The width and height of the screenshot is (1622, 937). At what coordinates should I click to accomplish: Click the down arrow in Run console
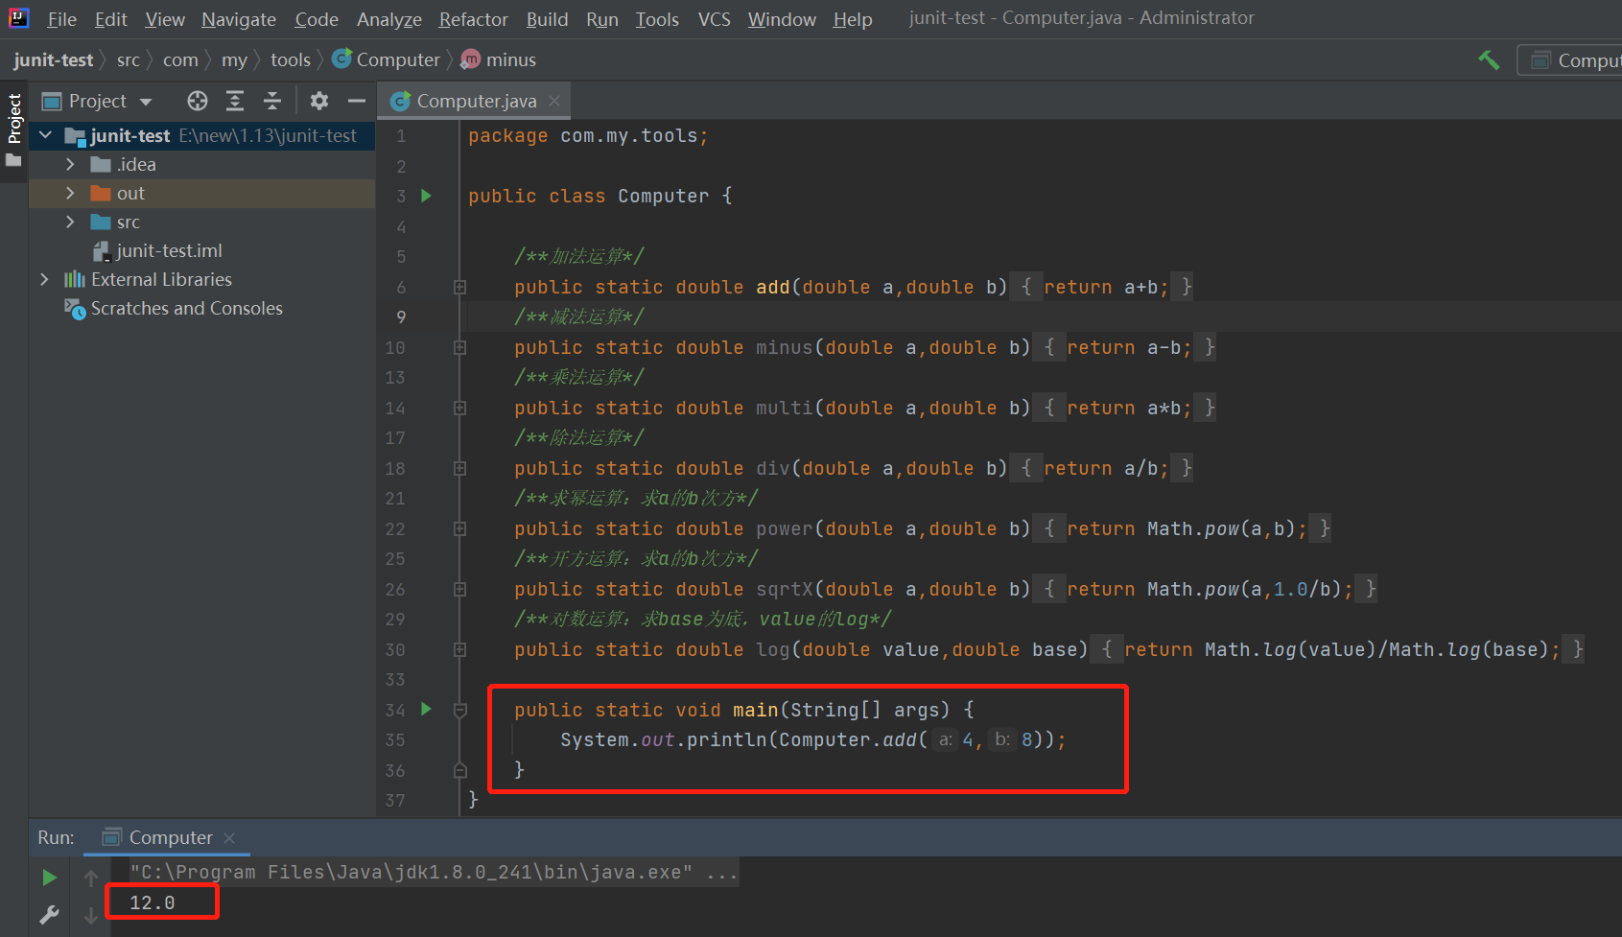pos(91,915)
